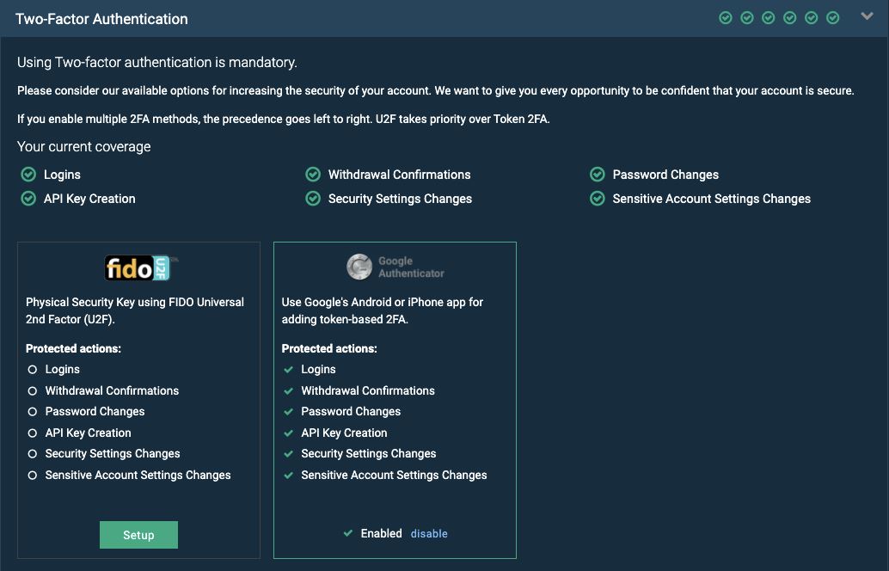The image size is (889, 571).
Task: Click 'Protected actions:' label in FIDO card
Action: 73,349
